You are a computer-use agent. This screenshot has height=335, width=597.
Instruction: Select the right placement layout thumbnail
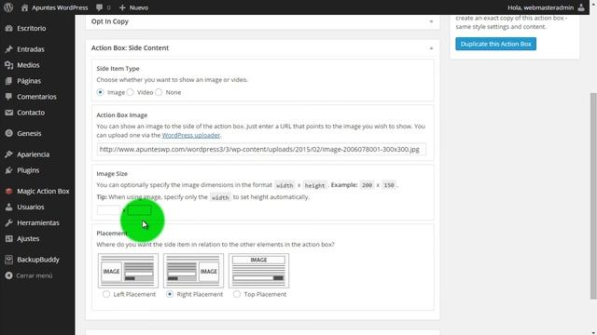coord(193,271)
